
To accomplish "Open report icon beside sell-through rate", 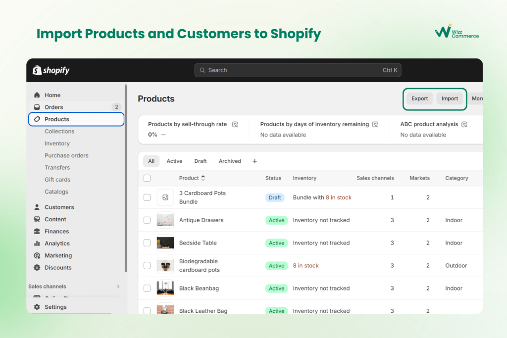I will pos(235,124).
